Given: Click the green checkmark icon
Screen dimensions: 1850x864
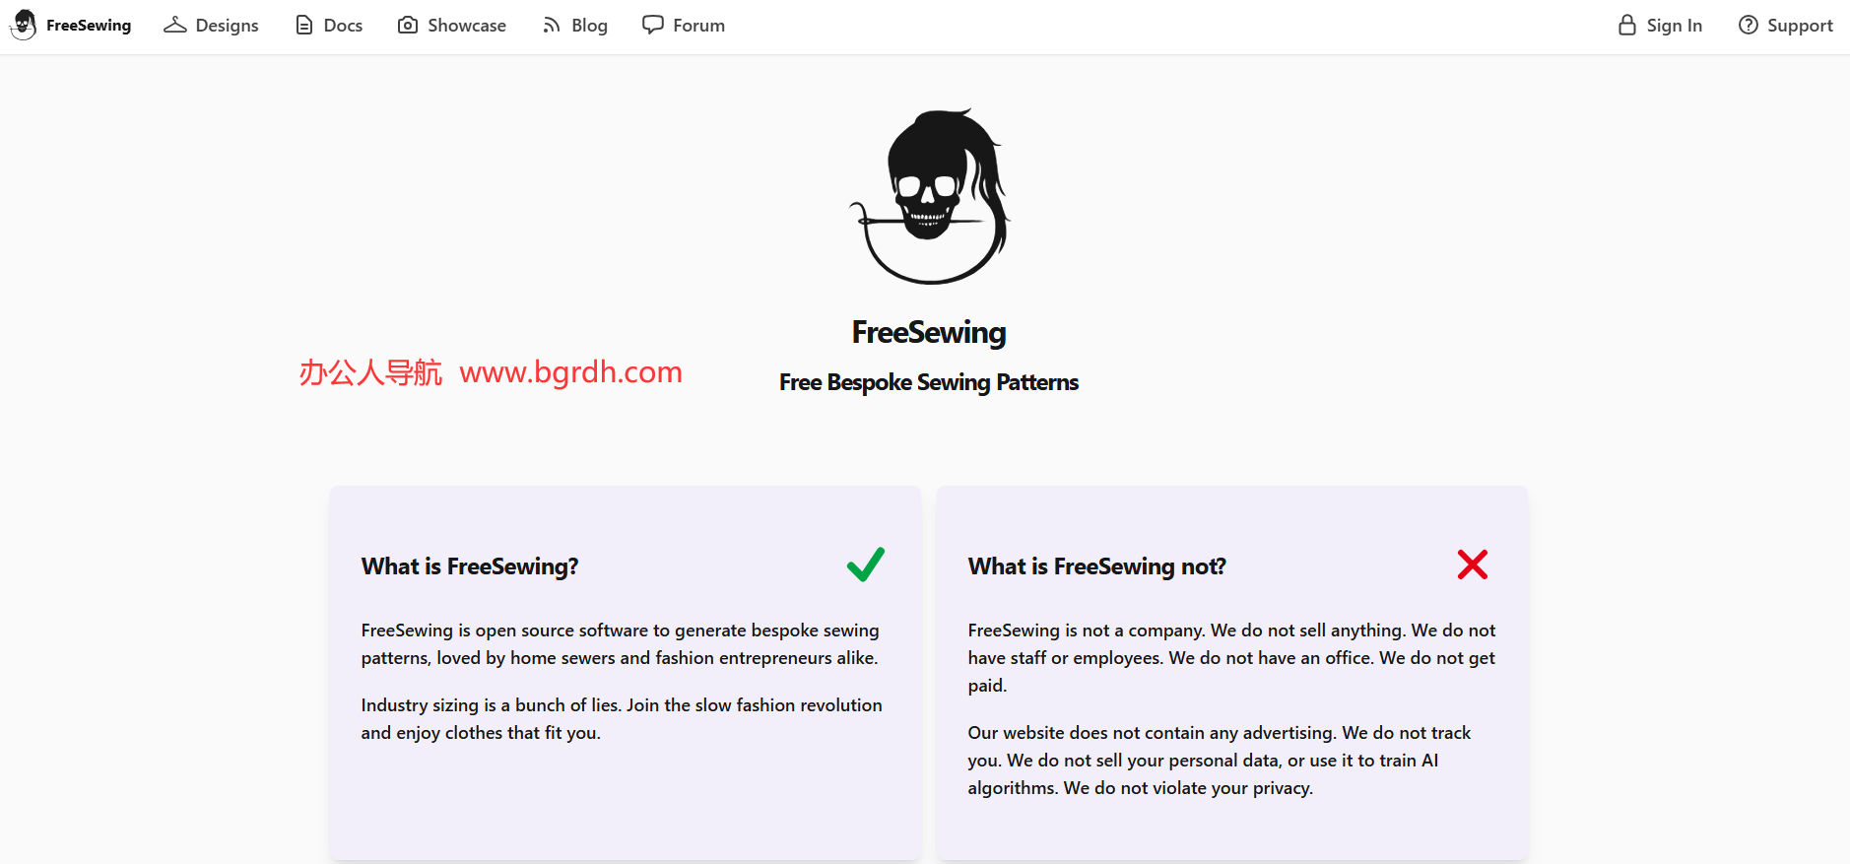Looking at the screenshot, I should point(866,565).
